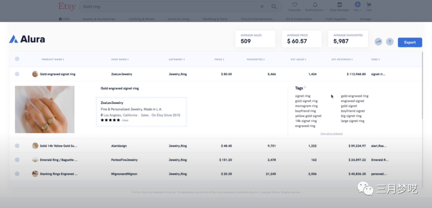
Task: Open Etsy Favorites heart icon
Action: tap(294, 5)
